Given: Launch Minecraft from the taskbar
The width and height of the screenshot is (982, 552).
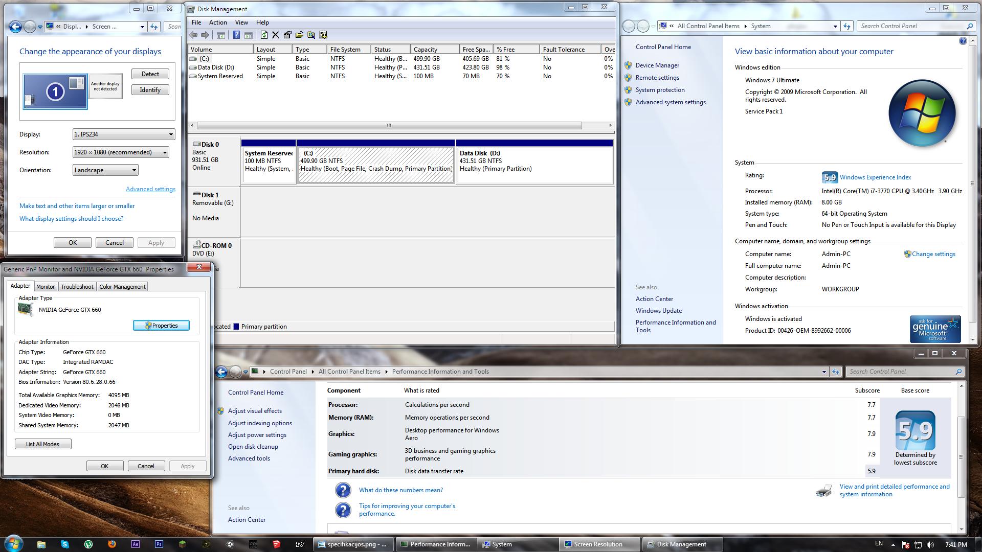Looking at the screenshot, I should pyautogui.click(x=183, y=544).
